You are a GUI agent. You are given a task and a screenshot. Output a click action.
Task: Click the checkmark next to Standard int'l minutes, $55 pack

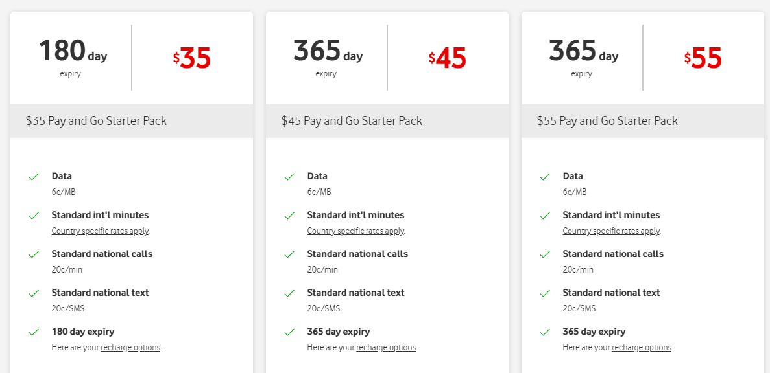[x=545, y=215]
